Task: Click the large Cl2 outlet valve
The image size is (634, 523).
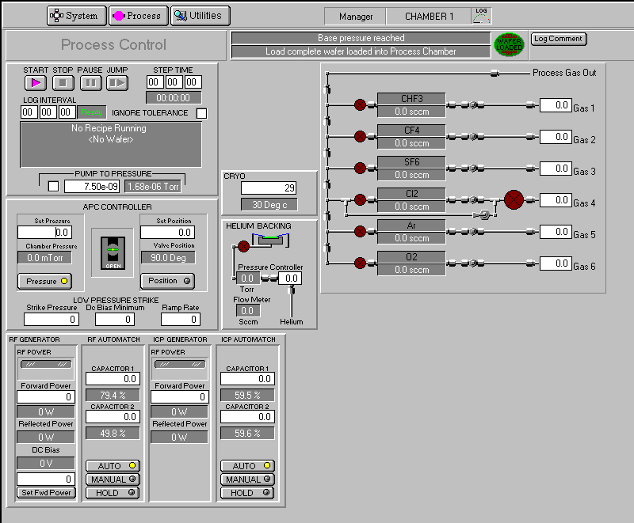Action: [514, 199]
